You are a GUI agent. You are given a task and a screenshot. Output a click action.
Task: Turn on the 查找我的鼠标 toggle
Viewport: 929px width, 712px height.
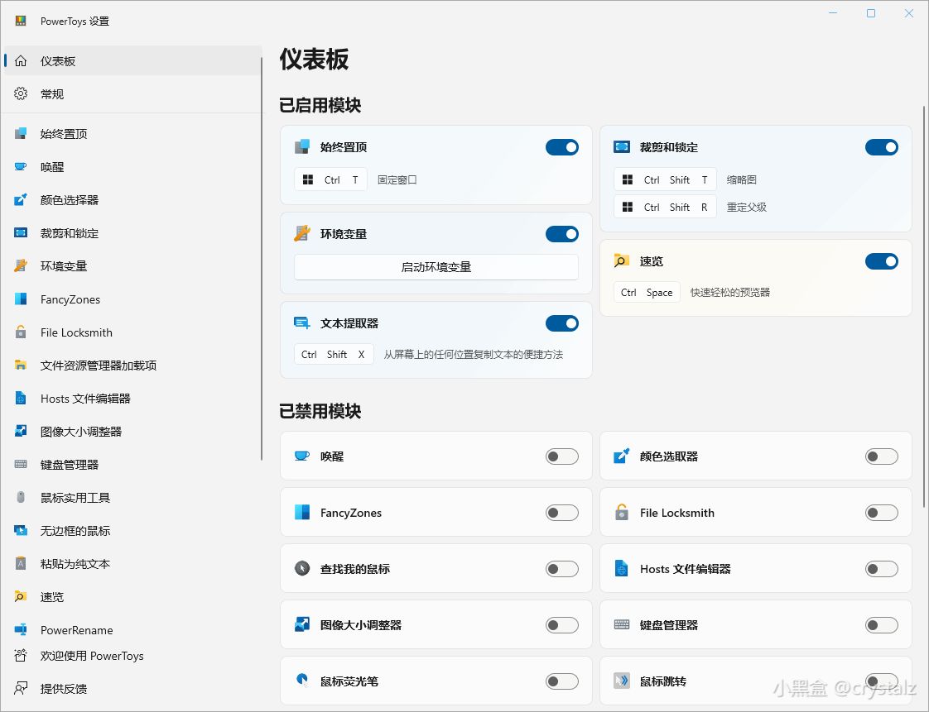[562, 568]
